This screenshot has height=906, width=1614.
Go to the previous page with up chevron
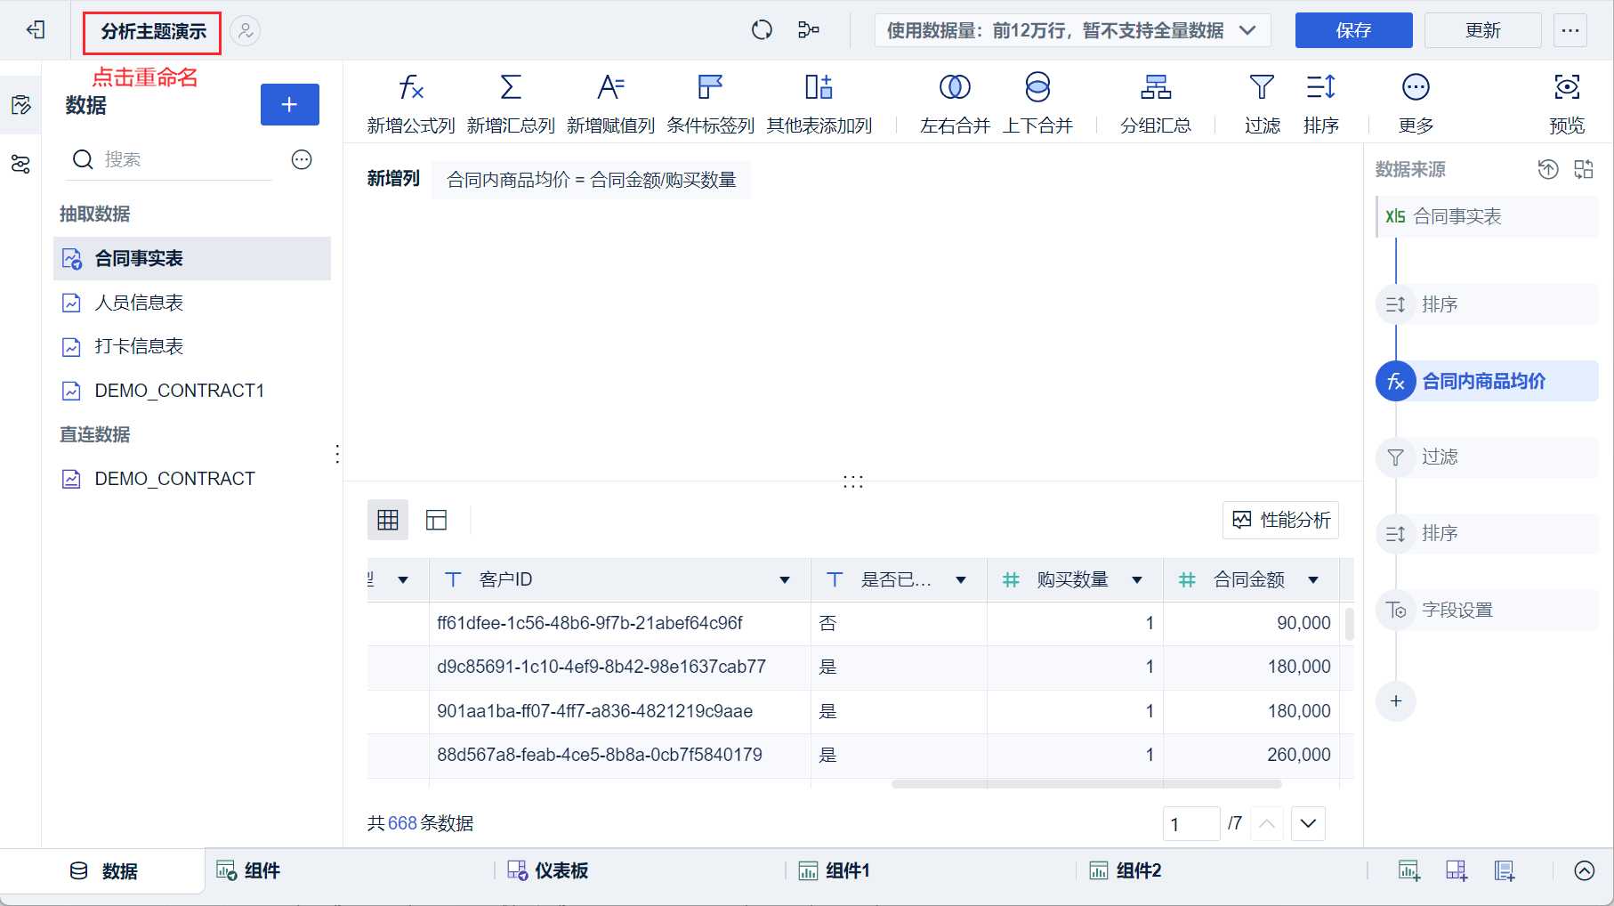pos(1267,824)
